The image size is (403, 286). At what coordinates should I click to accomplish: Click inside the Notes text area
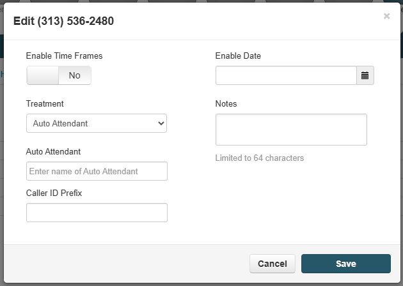click(291, 130)
